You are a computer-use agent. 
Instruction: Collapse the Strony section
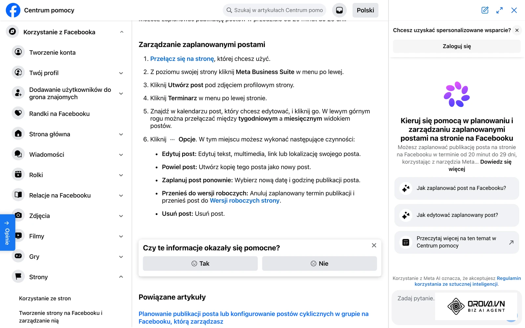[x=121, y=277]
